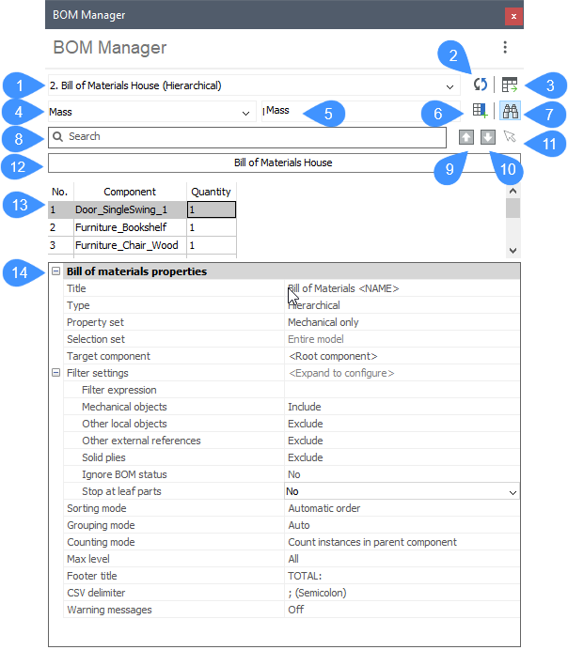
Task: Collapse the Filter settings group
Action: (56, 373)
